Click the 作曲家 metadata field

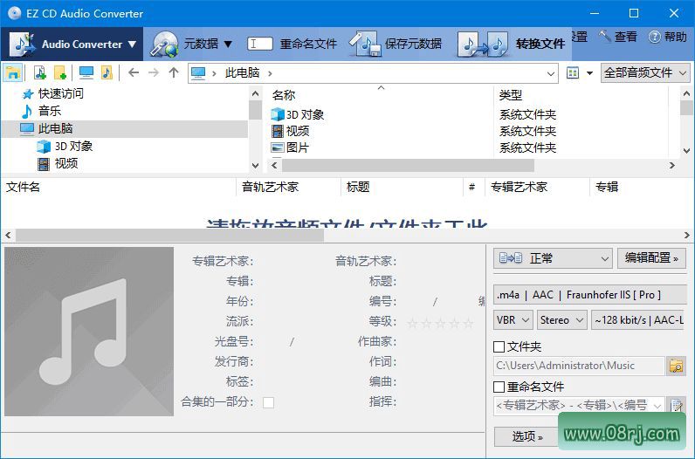tap(439, 341)
